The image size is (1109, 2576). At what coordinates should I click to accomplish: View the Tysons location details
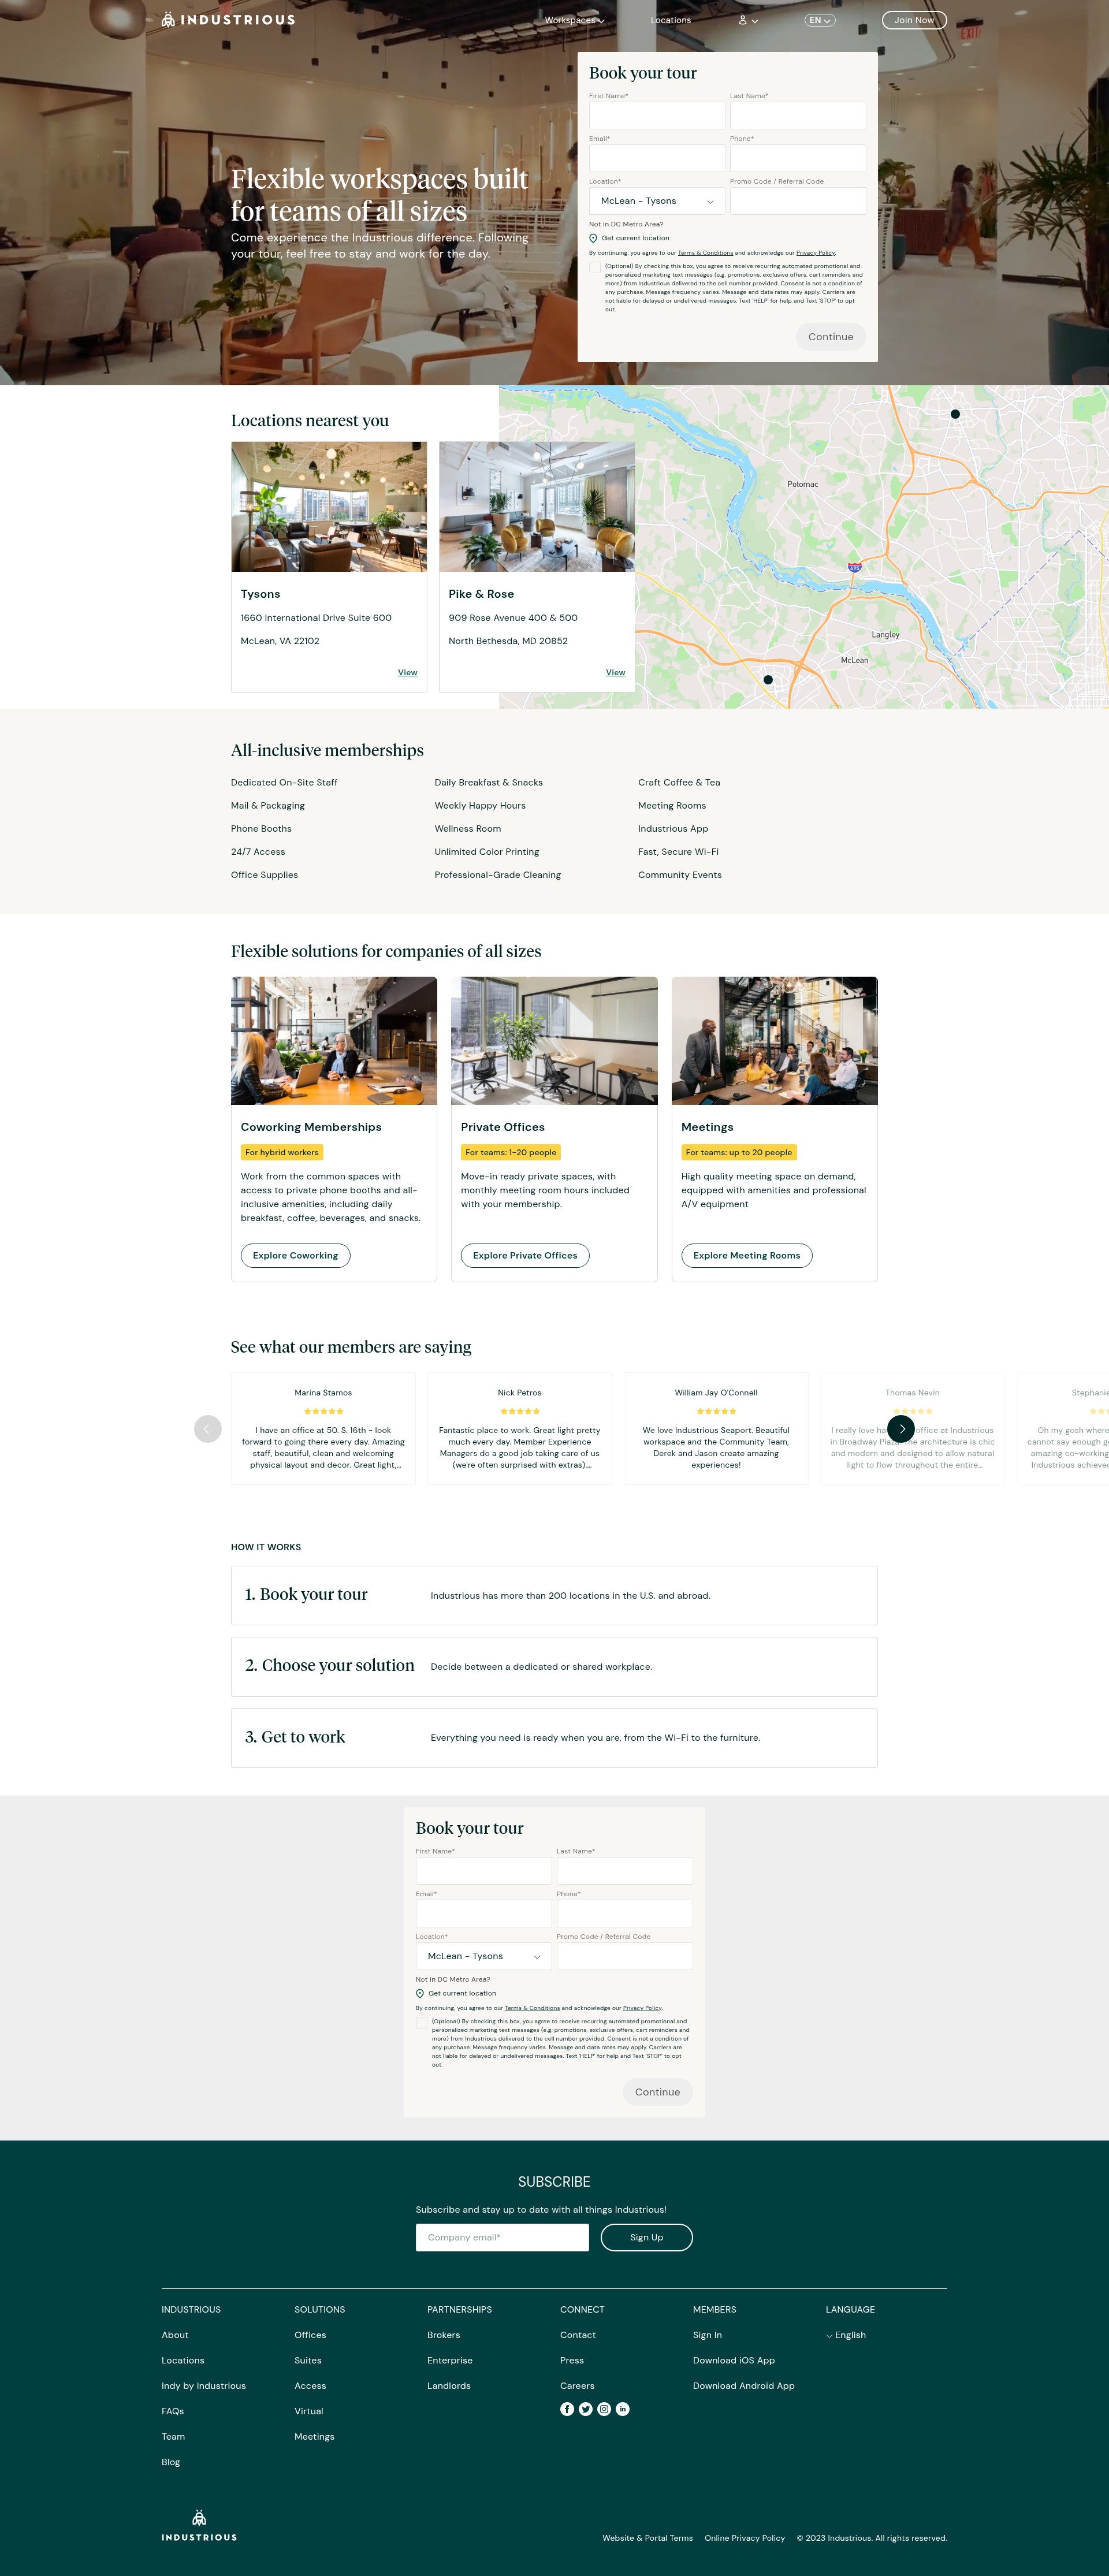[x=408, y=672]
